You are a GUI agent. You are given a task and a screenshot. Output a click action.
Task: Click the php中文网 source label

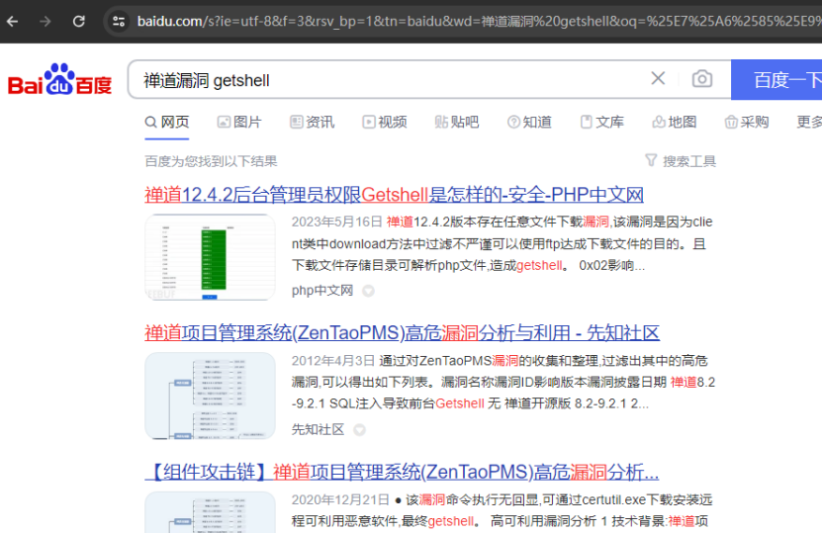tap(322, 291)
